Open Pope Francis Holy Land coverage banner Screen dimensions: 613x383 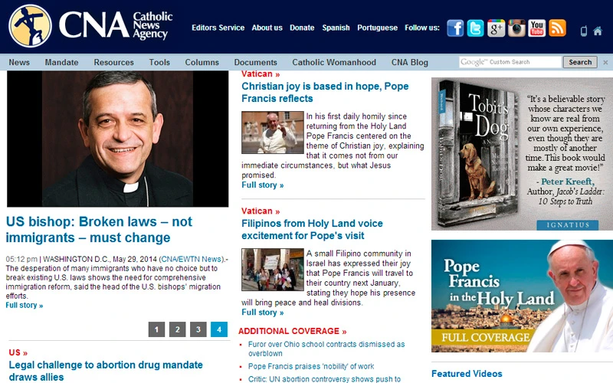click(x=522, y=296)
